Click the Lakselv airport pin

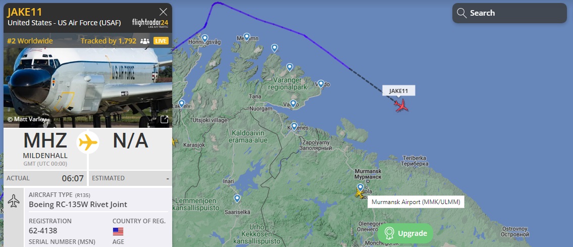click(x=182, y=104)
